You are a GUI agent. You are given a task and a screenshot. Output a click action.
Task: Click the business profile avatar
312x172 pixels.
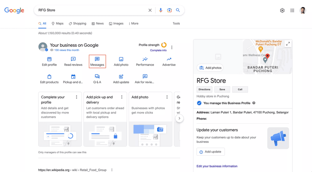[x=43, y=47]
